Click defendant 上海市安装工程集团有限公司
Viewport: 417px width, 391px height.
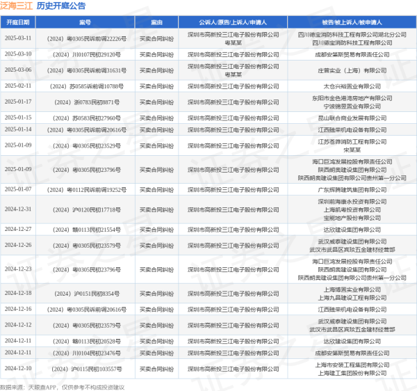[352, 365]
